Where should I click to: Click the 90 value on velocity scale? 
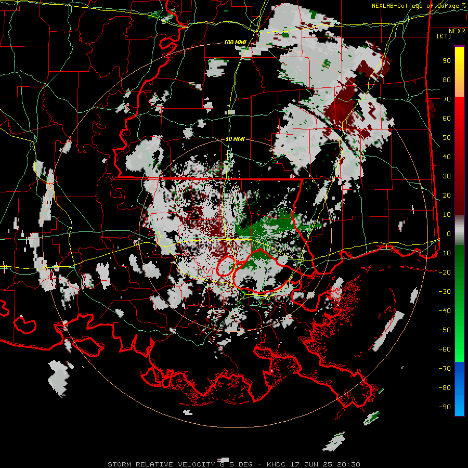(x=447, y=61)
